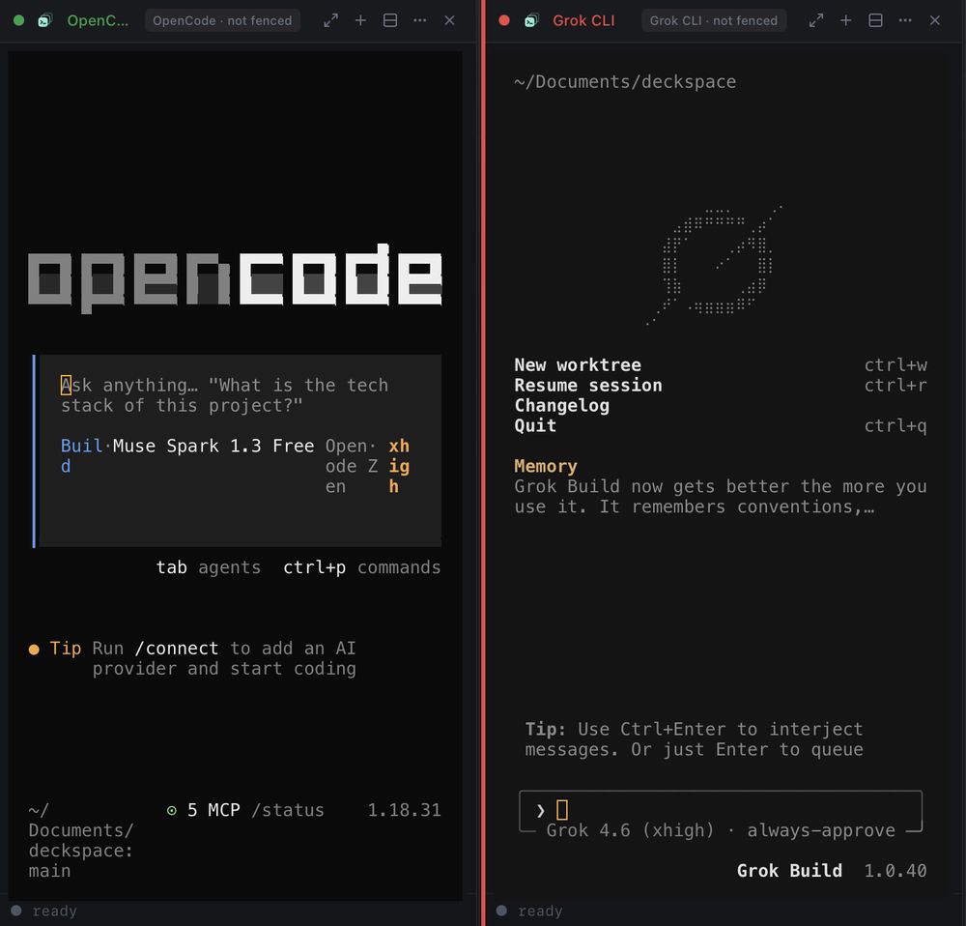Click the Ctrl+Enter tip text in Grok CLI
966x926 pixels.
[x=694, y=739]
